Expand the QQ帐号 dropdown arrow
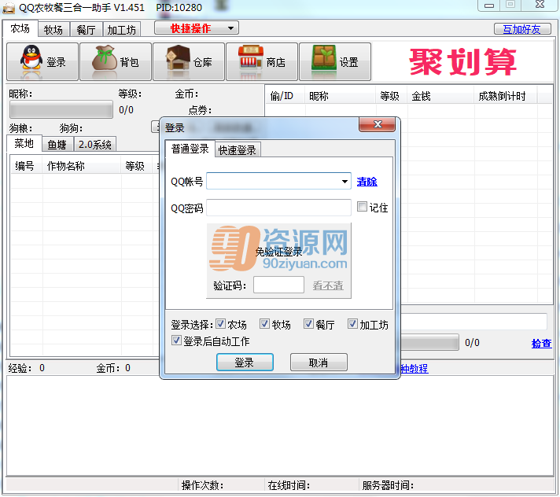Screen dimensions: 560x497 (344, 182)
